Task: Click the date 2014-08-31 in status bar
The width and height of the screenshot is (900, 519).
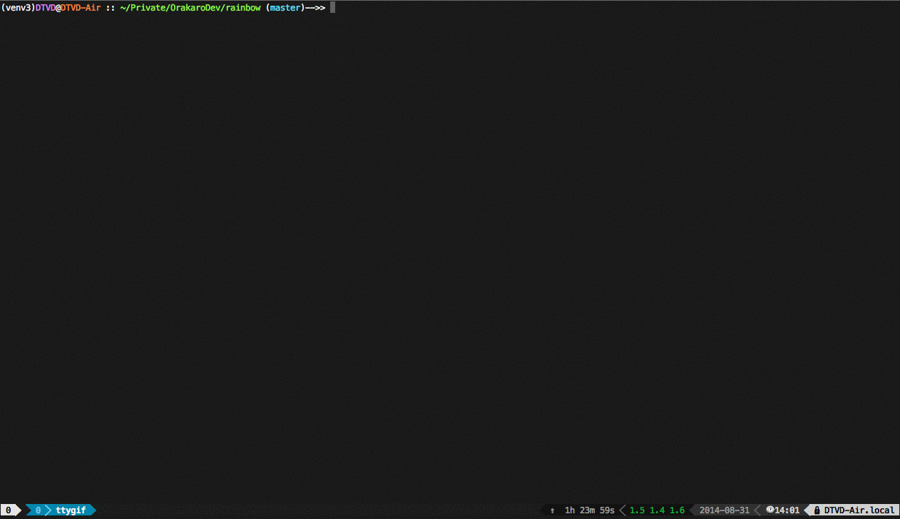Action: (725, 510)
